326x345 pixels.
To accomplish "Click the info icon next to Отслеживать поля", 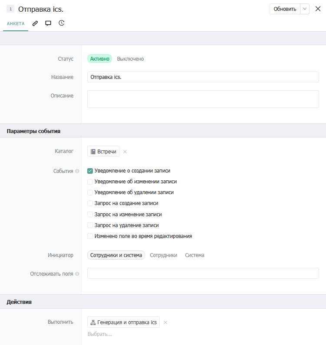I will click(77, 274).
